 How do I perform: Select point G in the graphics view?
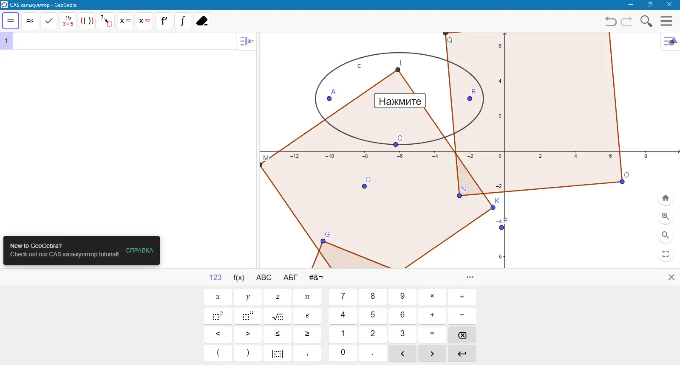(x=323, y=241)
